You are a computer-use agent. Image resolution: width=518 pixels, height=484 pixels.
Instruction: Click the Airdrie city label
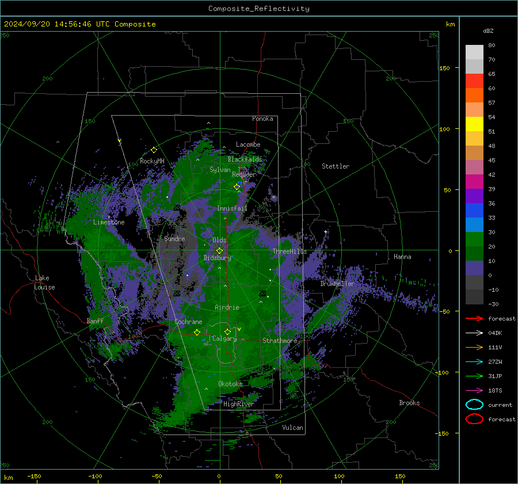227,307
